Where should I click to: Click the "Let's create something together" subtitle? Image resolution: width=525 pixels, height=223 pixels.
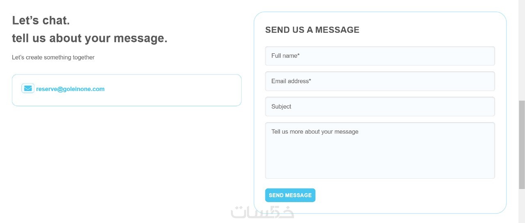click(53, 57)
